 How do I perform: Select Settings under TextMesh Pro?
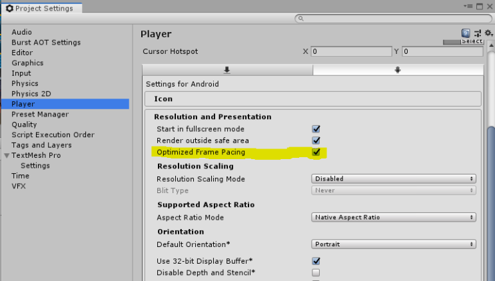(x=35, y=166)
